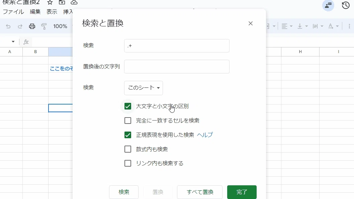This screenshot has width=354, height=199.
Task: Click the 検索 button in dialog
Action: tap(124, 192)
